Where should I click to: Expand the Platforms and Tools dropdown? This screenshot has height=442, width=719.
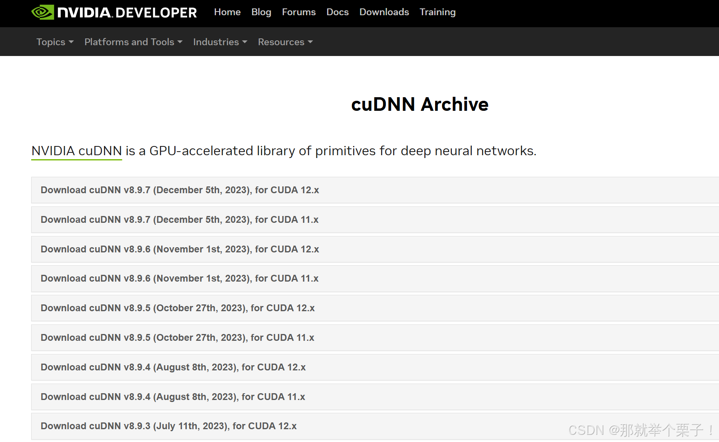(134, 42)
